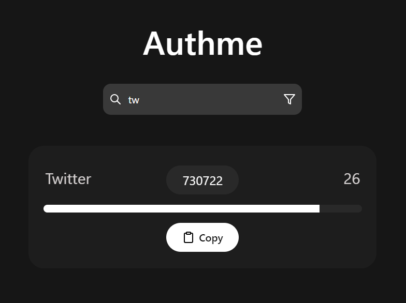Click the right edge of the progress fill
The height and width of the screenshot is (303, 406).
coord(319,209)
